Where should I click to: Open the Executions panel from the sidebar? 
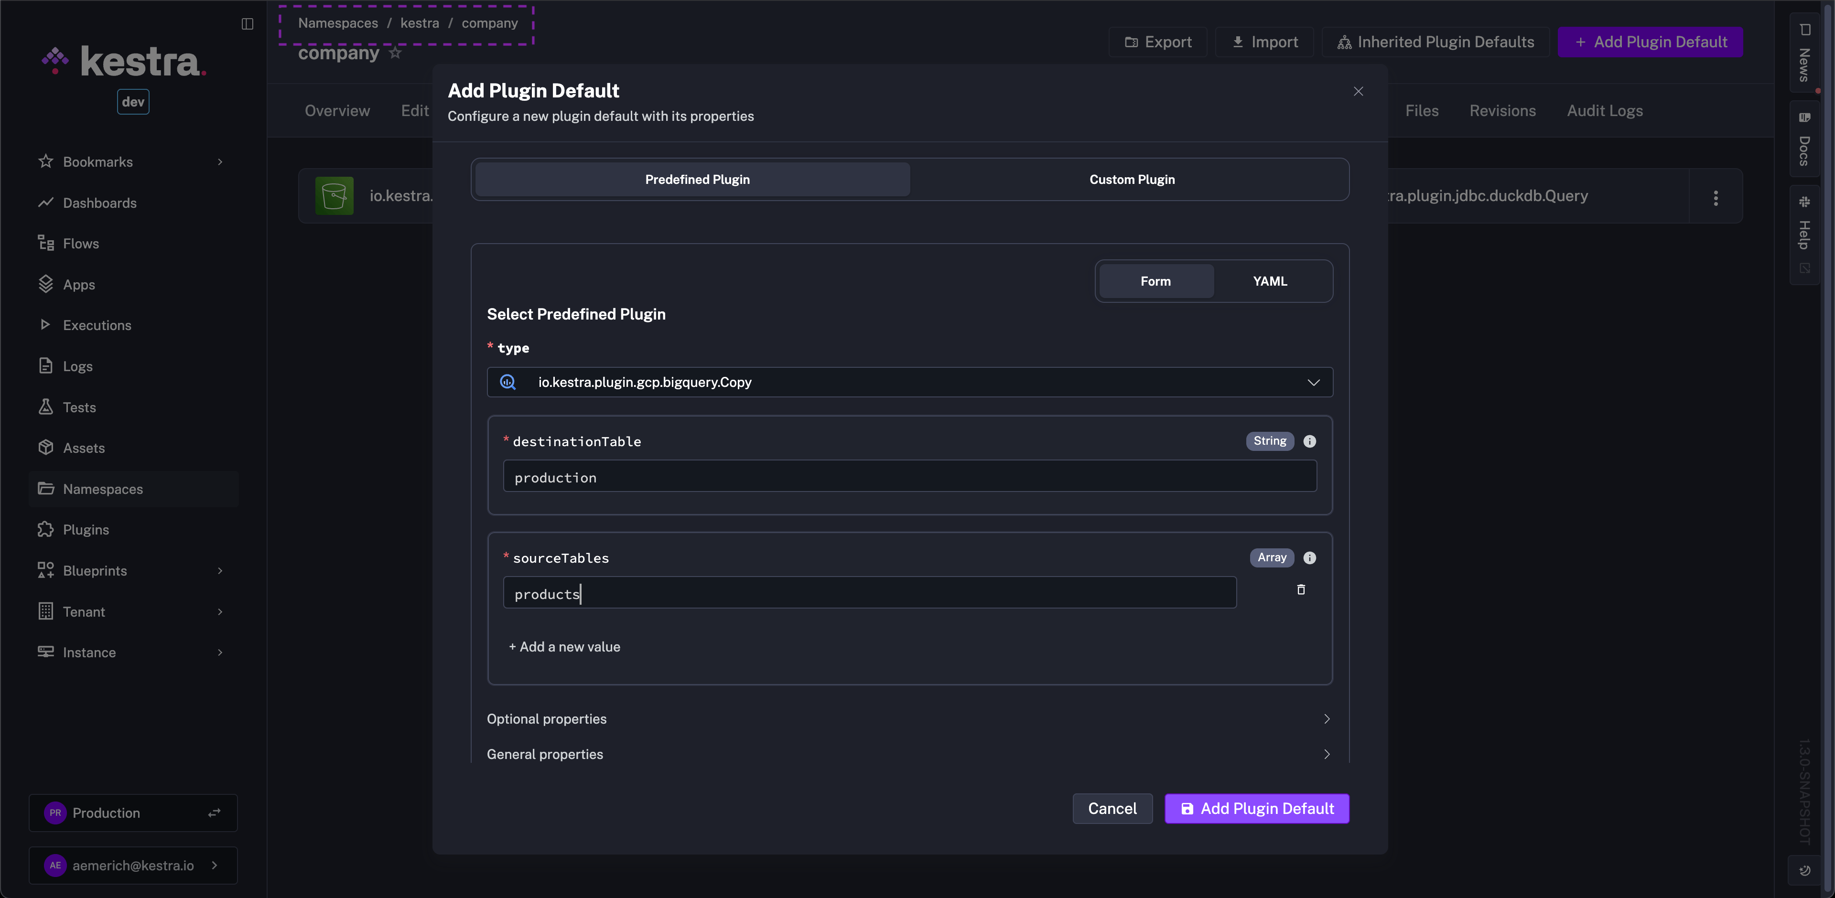(97, 325)
